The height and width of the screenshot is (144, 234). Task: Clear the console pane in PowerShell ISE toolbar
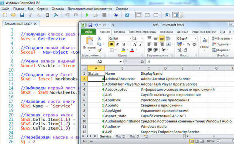pos(56,15)
